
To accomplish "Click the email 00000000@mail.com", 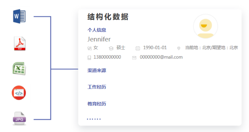I will 161,57.
